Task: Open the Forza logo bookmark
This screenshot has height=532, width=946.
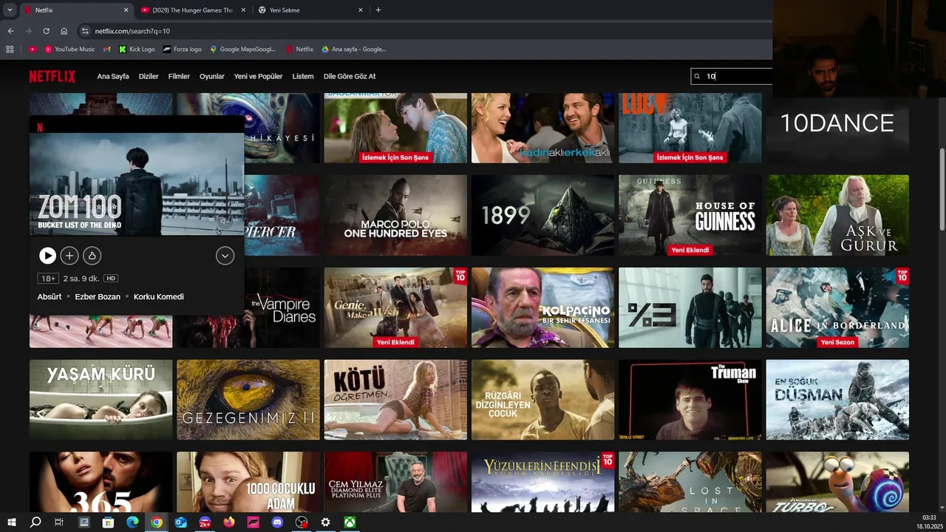Action: (182, 50)
